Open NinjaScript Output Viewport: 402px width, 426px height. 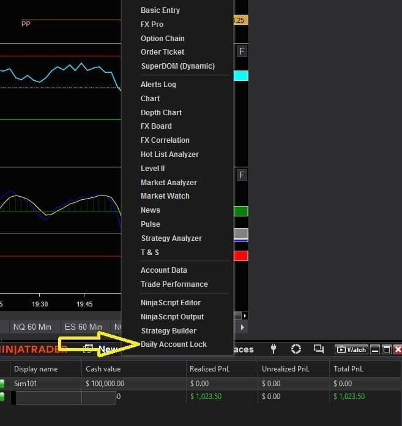tap(172, 317)
